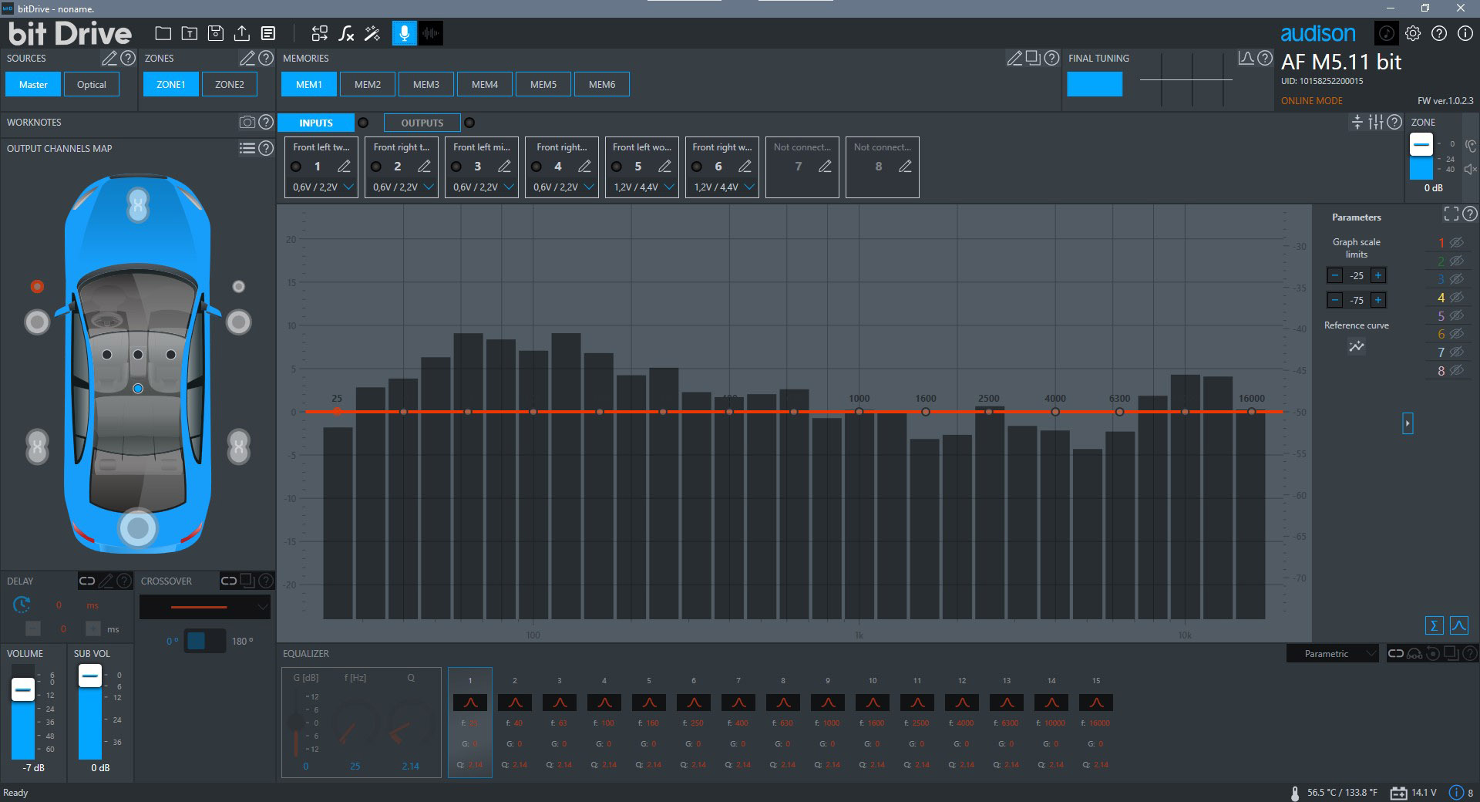Screen dimensions: 1480x802
Task: Increase upper graph scale limit -25
Action: [1378, 275]
